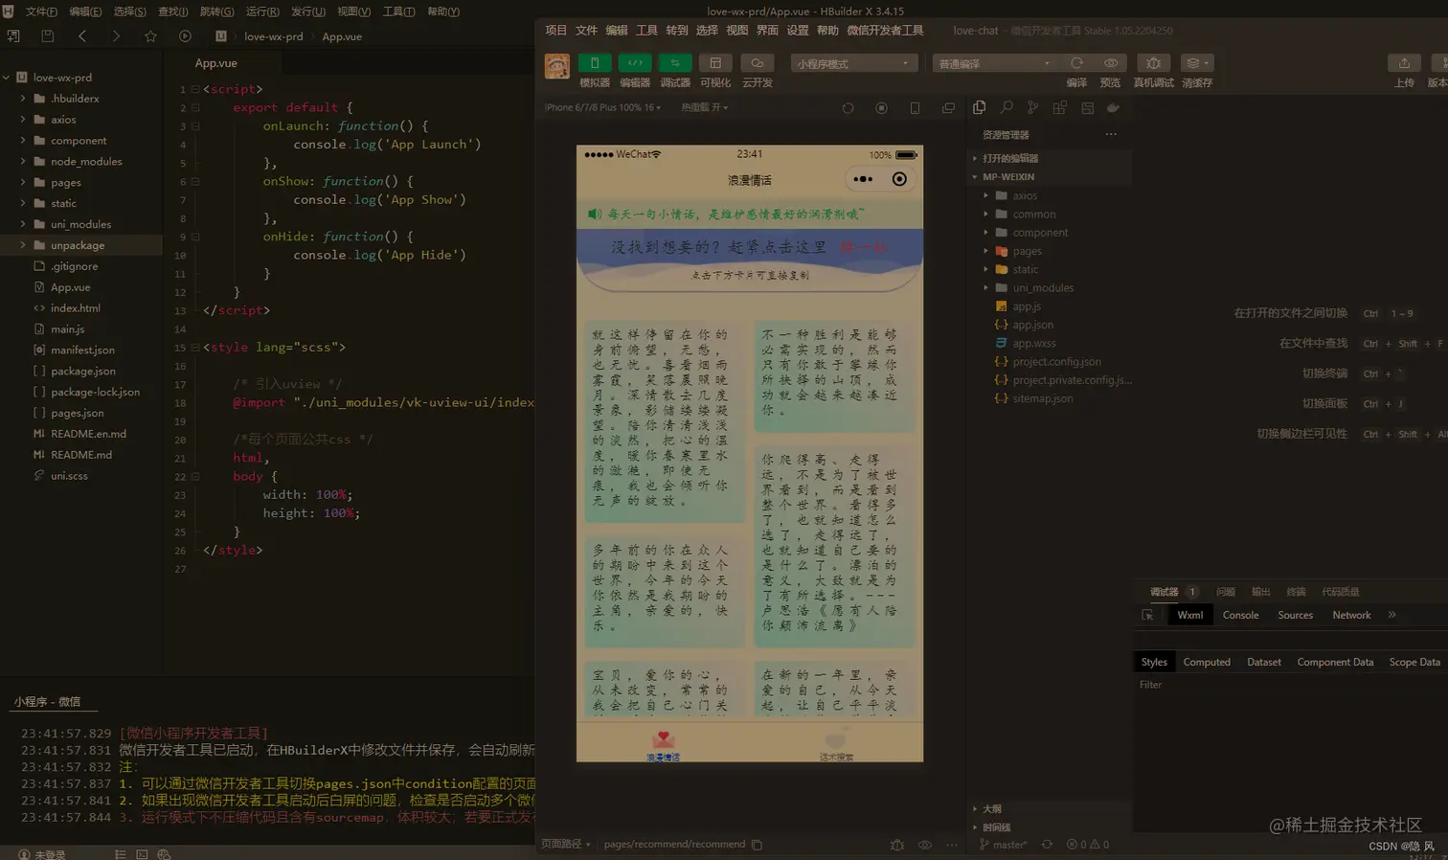Click the star bookmark icon

tap(150, 36)
